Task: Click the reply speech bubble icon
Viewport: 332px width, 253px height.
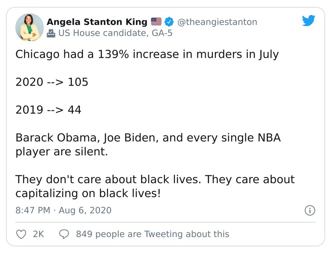Action: tap(64, 234)
